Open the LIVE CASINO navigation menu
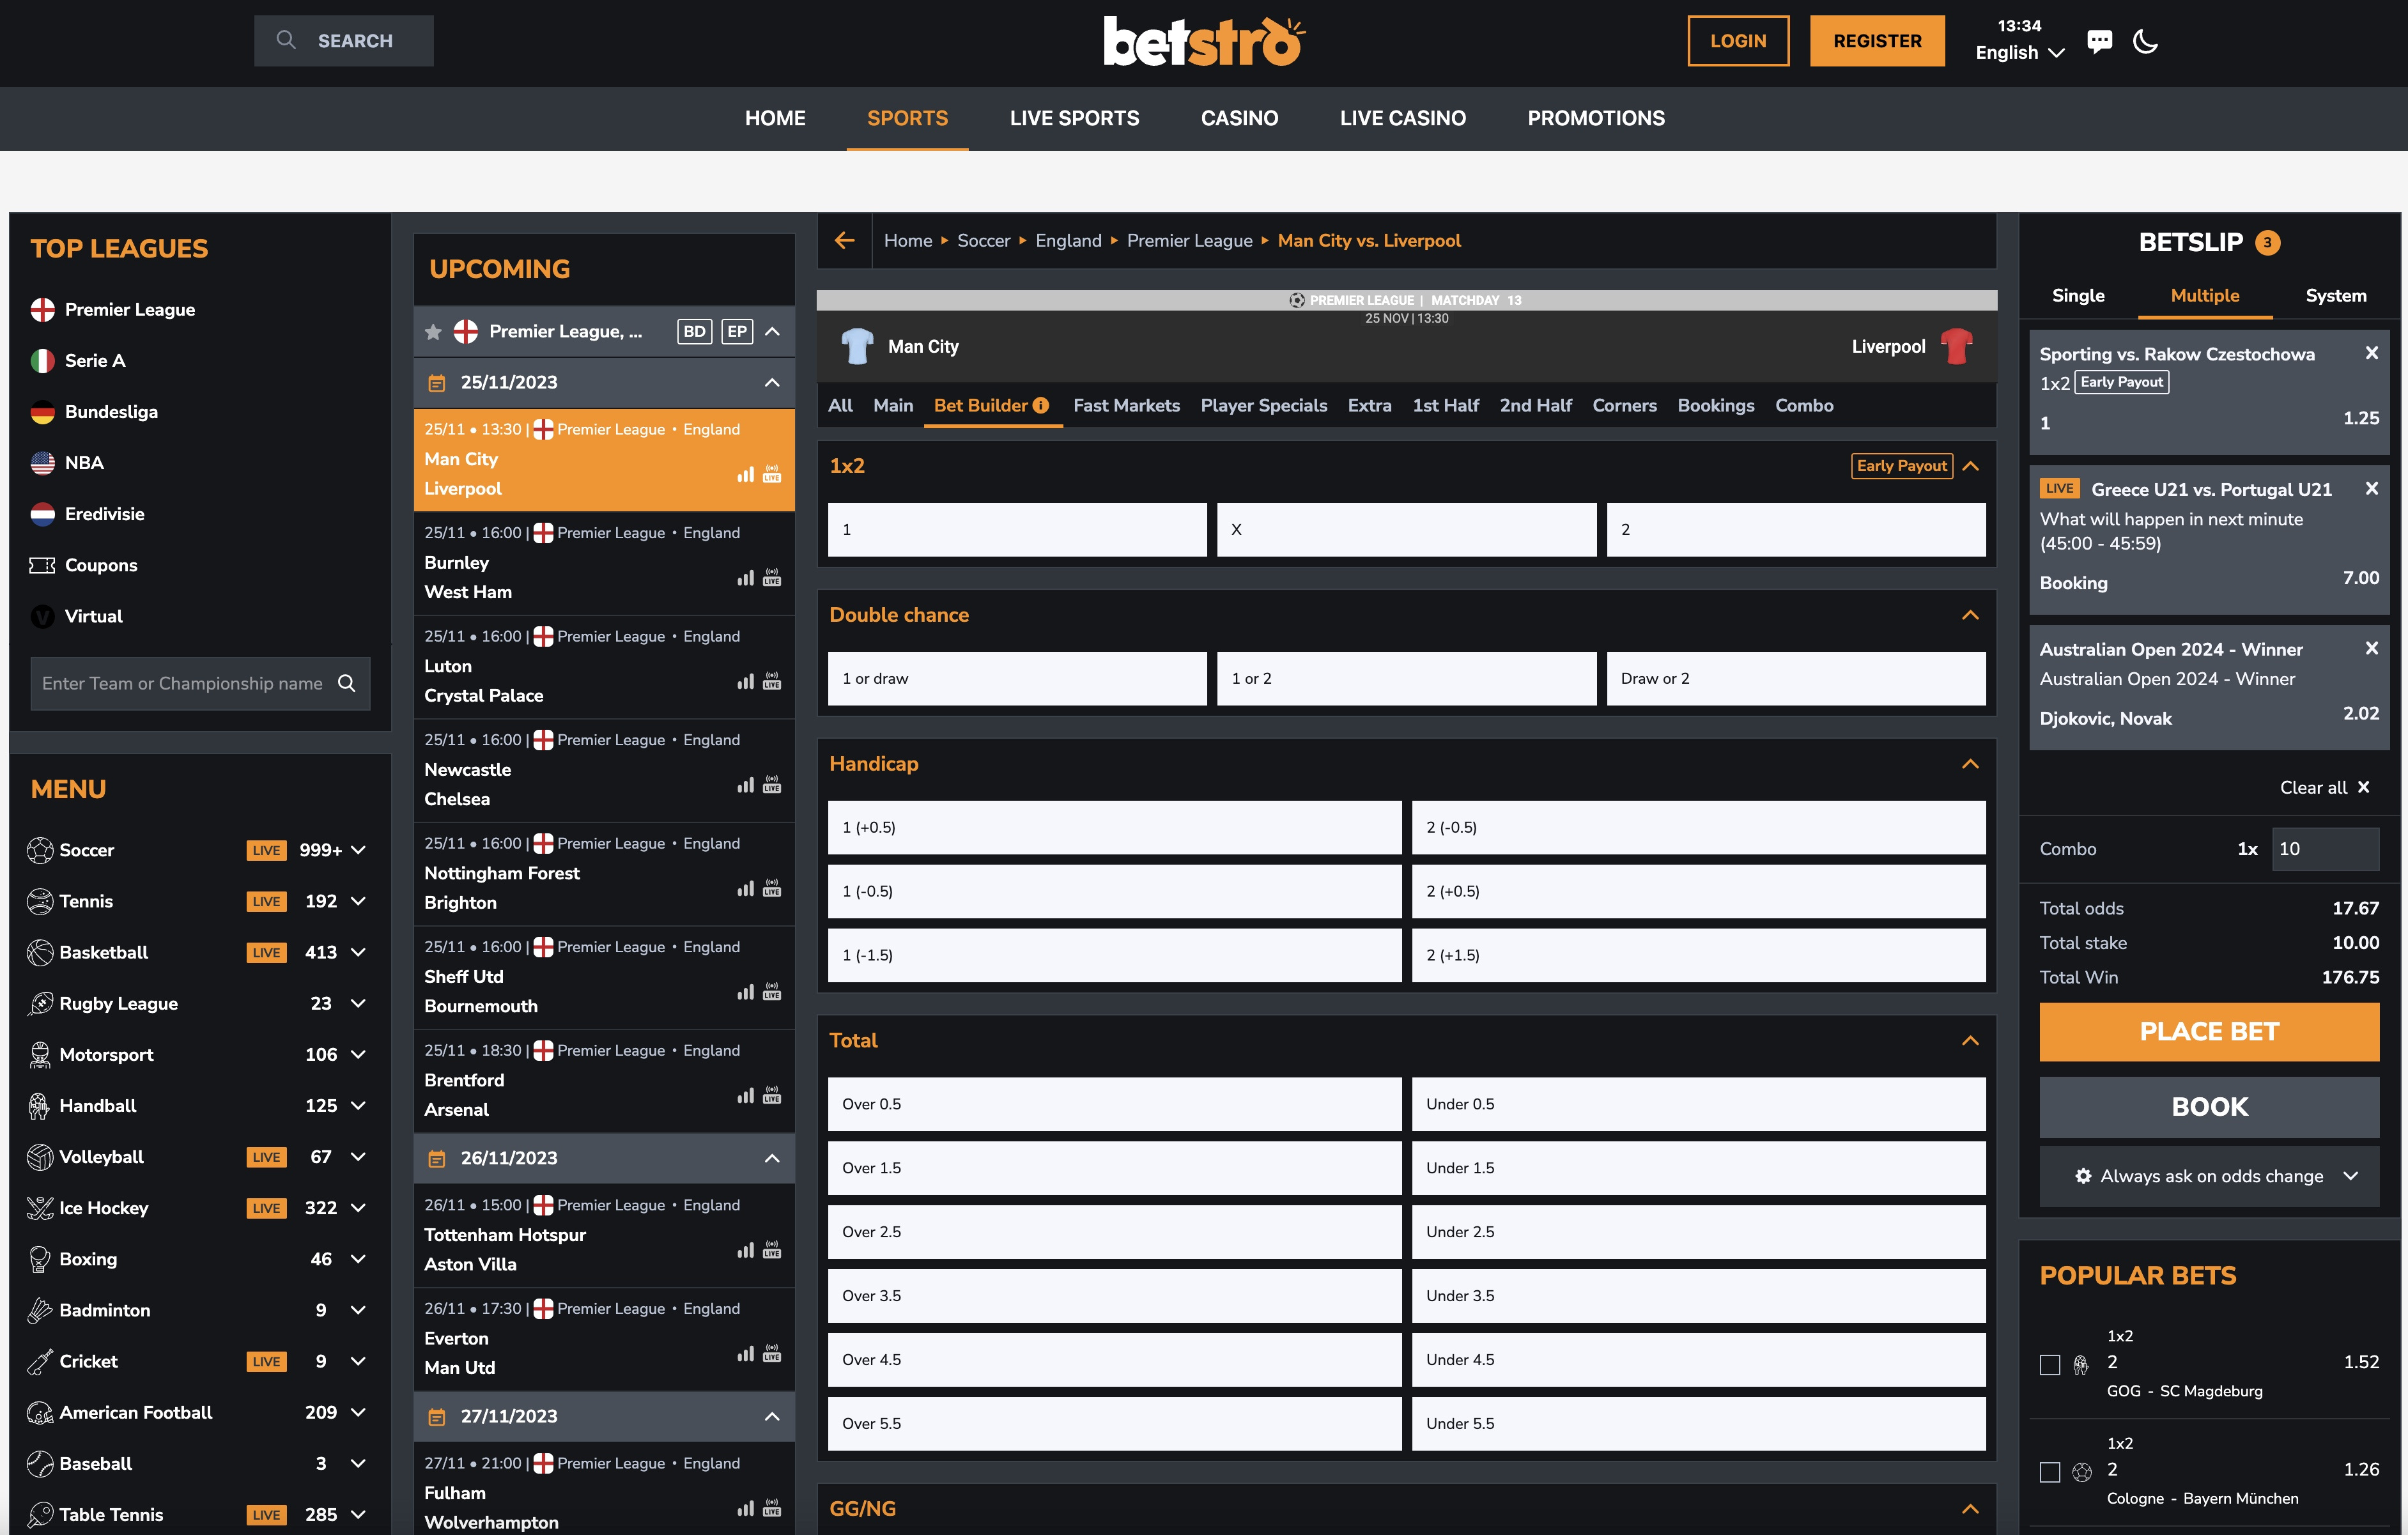 tap(1402, 118)
